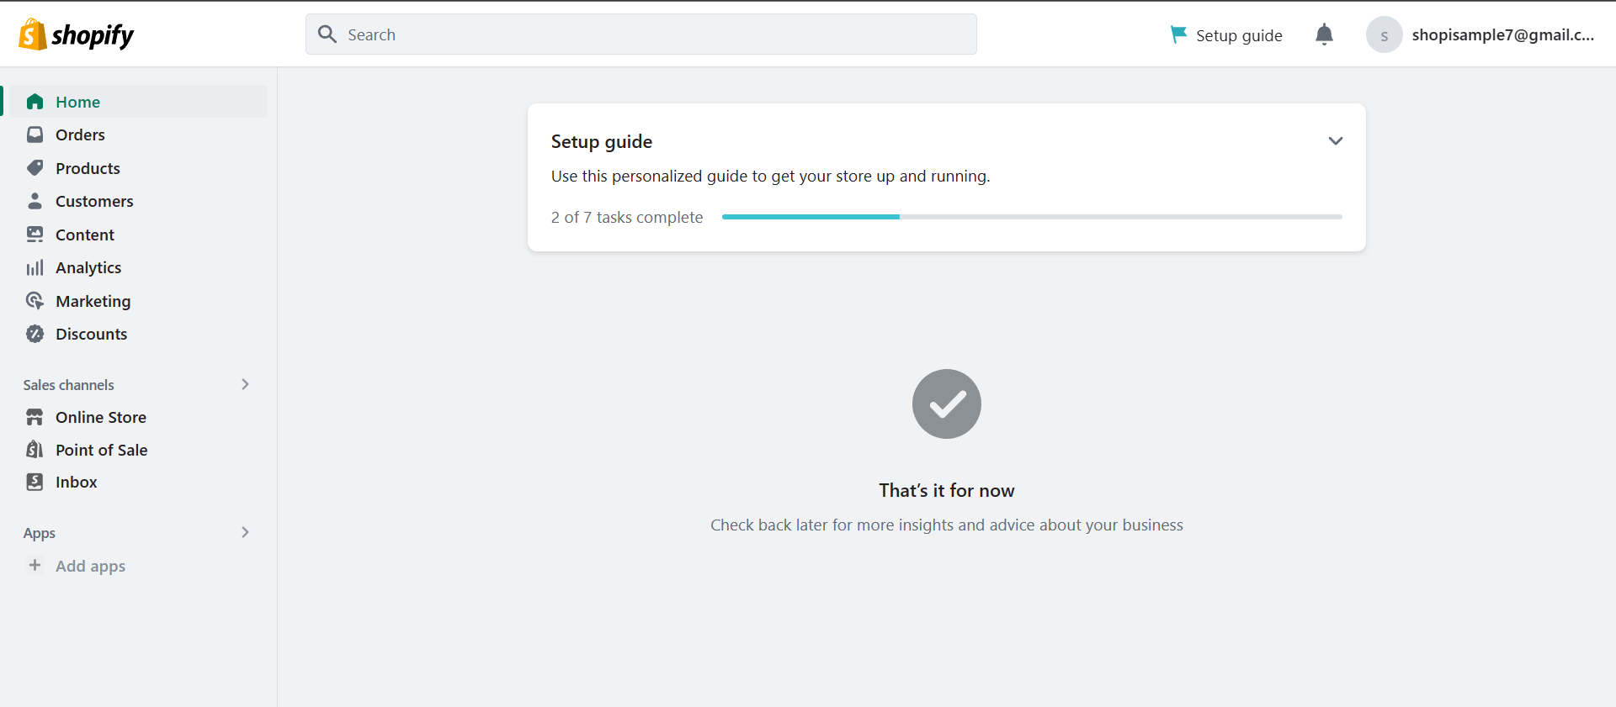Click the plus icon beside Add apps
This screenshot has width=1616, height=707.
coord(35,566)
